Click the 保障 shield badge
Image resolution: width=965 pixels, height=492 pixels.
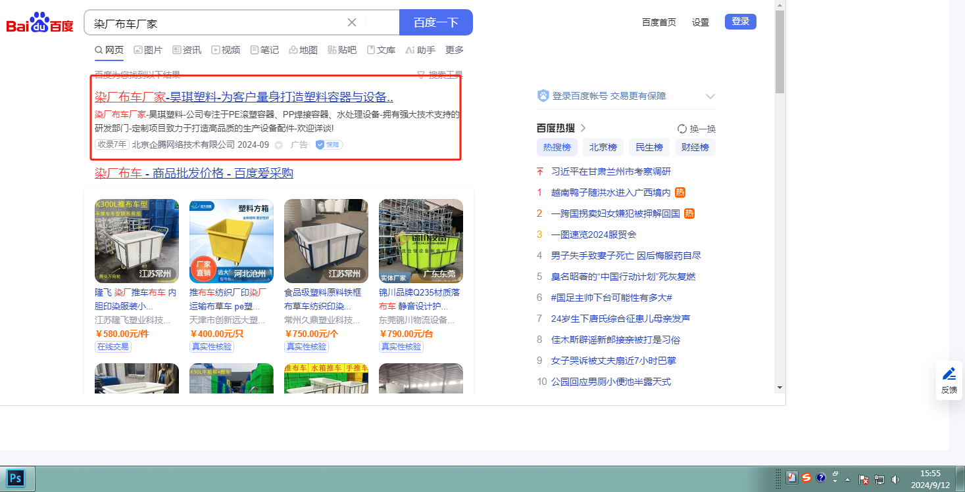(x=329, y=145)
